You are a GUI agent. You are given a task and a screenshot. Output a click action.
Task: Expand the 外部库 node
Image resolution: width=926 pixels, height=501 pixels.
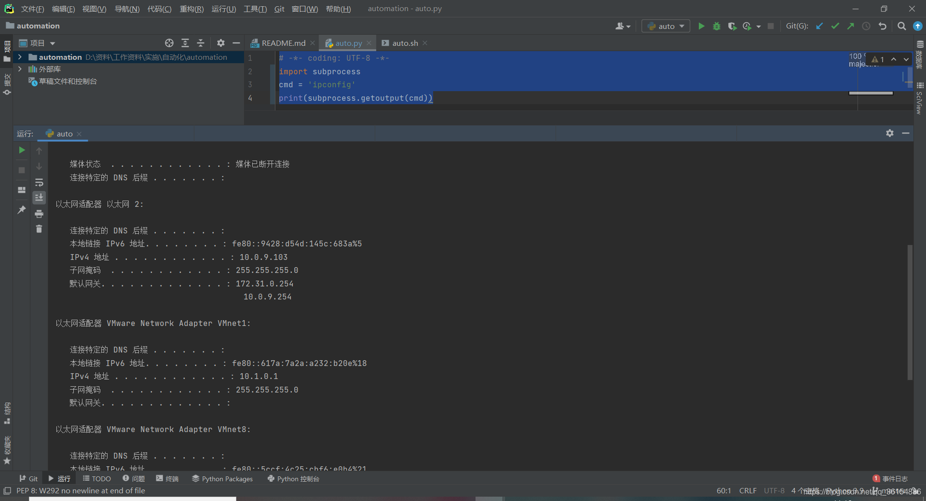point(20,69)
